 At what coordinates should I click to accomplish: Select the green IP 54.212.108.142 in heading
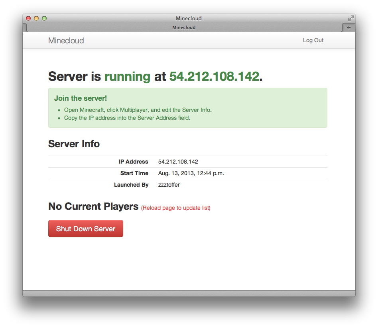click(x=214, y=76)
